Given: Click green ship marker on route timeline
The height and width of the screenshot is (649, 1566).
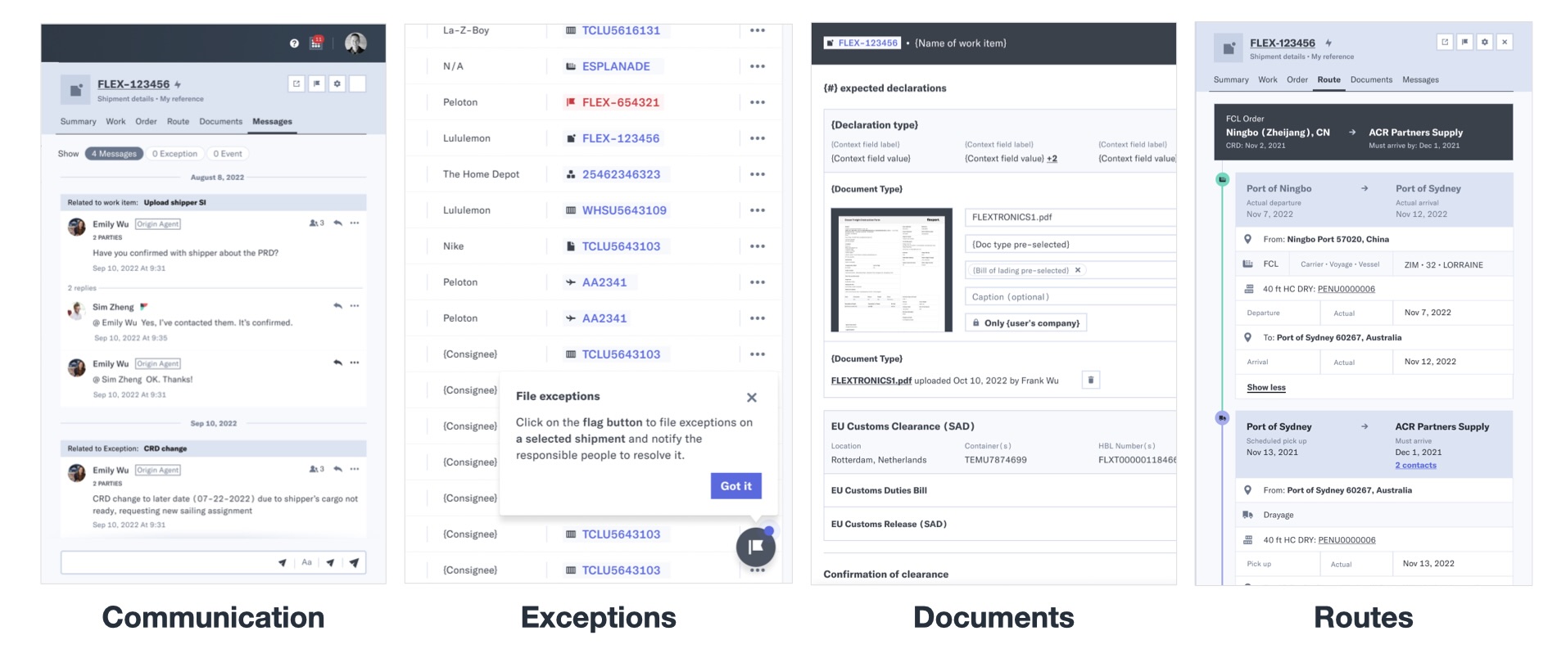Looking at the screenshot, I should [x=1222, y=179].
